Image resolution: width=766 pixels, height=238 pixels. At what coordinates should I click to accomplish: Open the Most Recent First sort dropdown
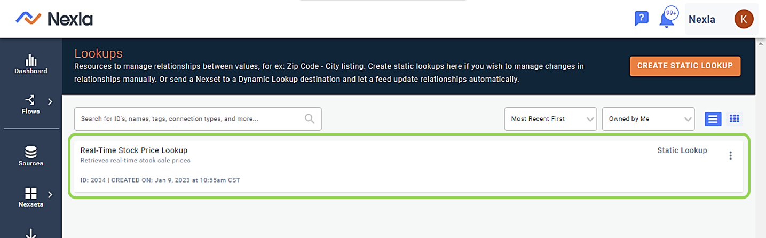coord(550,118)
